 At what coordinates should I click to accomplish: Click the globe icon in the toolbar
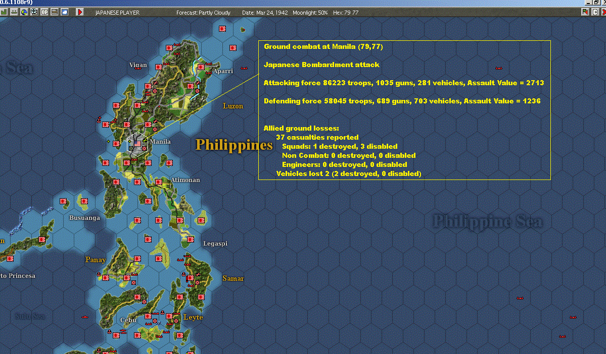pyautogui.click(x=24, y=12)
